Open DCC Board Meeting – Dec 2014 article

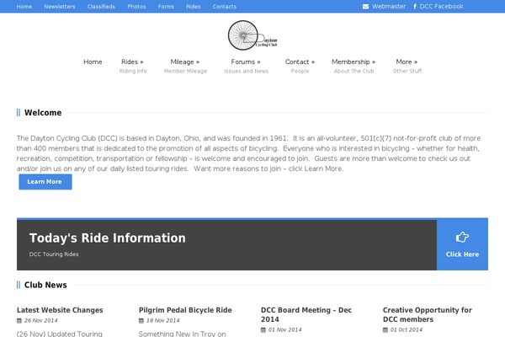pyautogui.click(x=306, y=314)
